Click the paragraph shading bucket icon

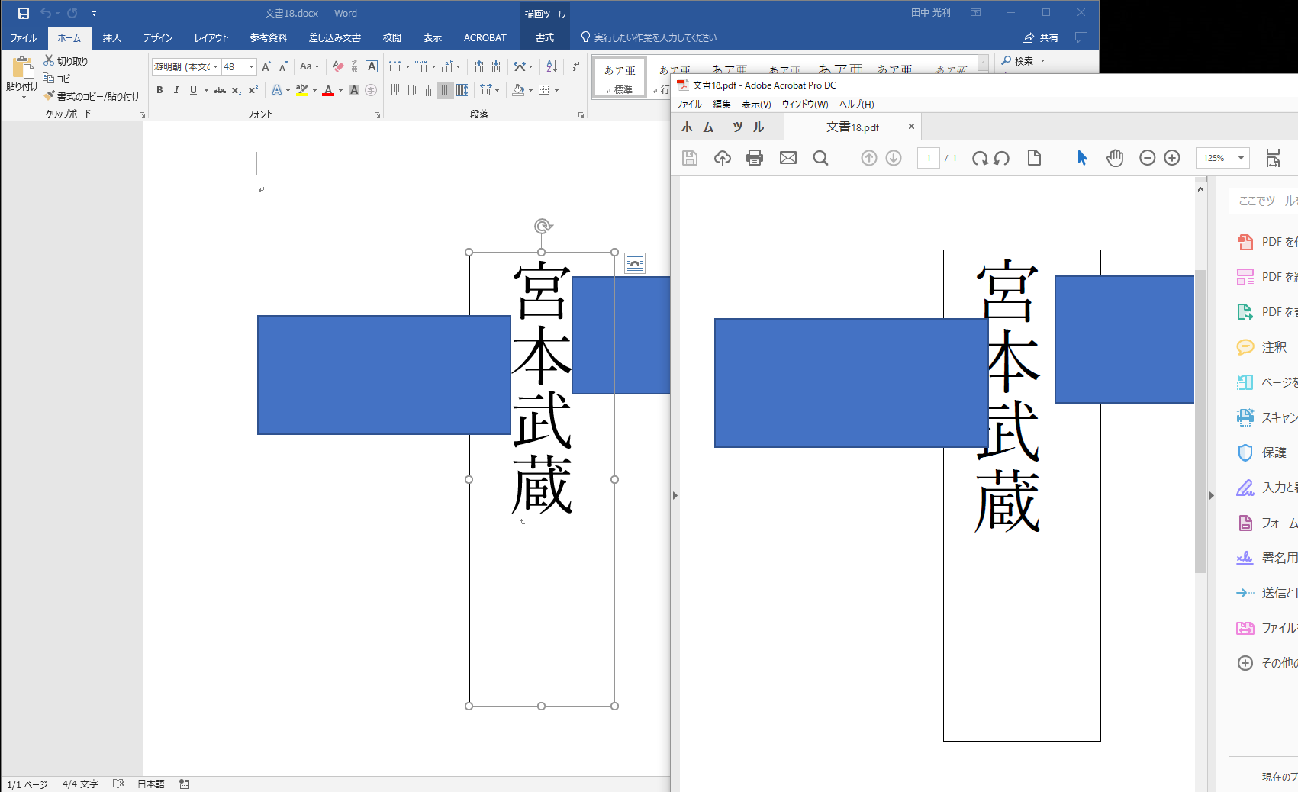pyautogui.click(x=519, y=90)
